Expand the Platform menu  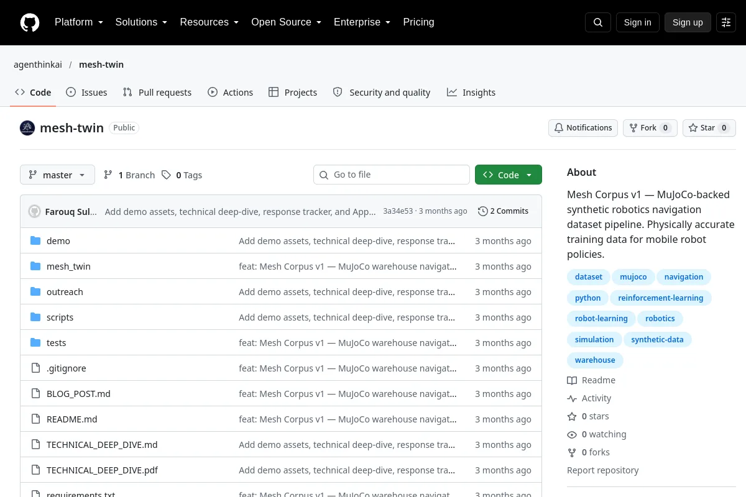[x=79, y=22]
